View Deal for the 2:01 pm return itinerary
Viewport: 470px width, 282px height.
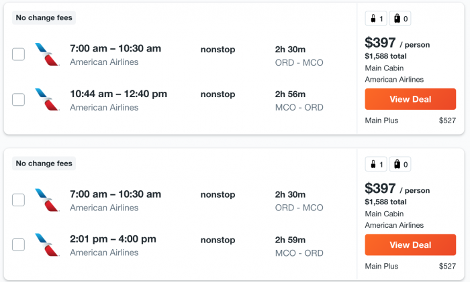point(410,244)
